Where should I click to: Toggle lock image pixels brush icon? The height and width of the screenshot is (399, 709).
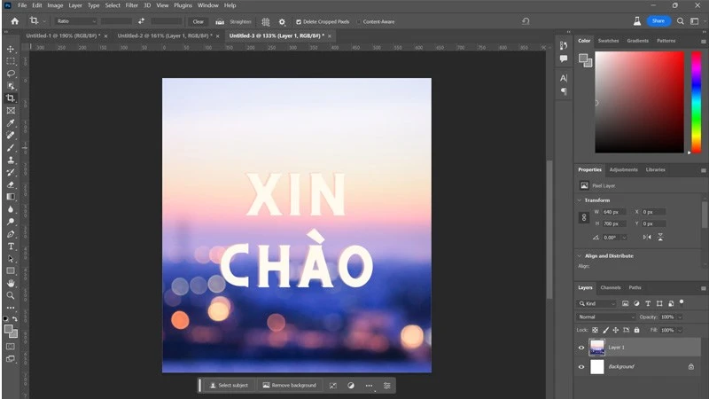pos(605,330)
